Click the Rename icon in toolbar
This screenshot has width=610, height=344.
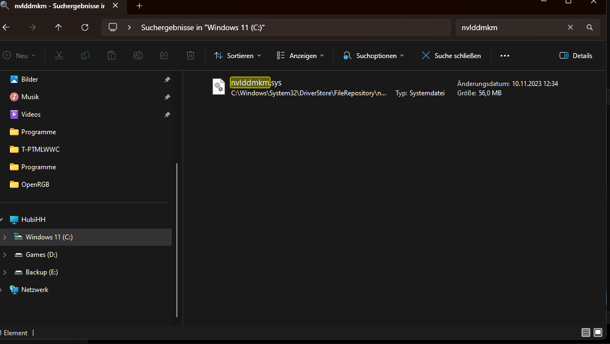pos(138,56)
